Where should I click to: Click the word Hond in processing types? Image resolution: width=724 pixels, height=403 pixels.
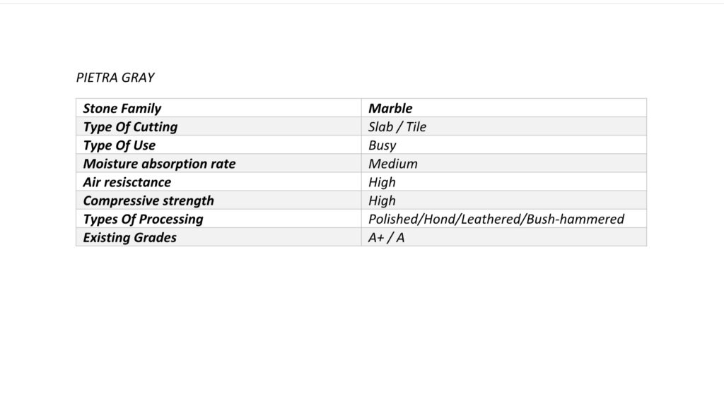pyautogui.click(x=438, y=219)
